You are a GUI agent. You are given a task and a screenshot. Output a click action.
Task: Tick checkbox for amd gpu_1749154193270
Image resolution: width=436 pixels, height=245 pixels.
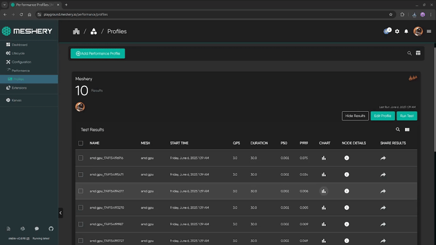tap(81, 208)
